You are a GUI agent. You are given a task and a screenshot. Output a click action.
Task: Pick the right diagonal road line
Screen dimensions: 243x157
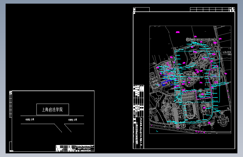tap(68, 128)
